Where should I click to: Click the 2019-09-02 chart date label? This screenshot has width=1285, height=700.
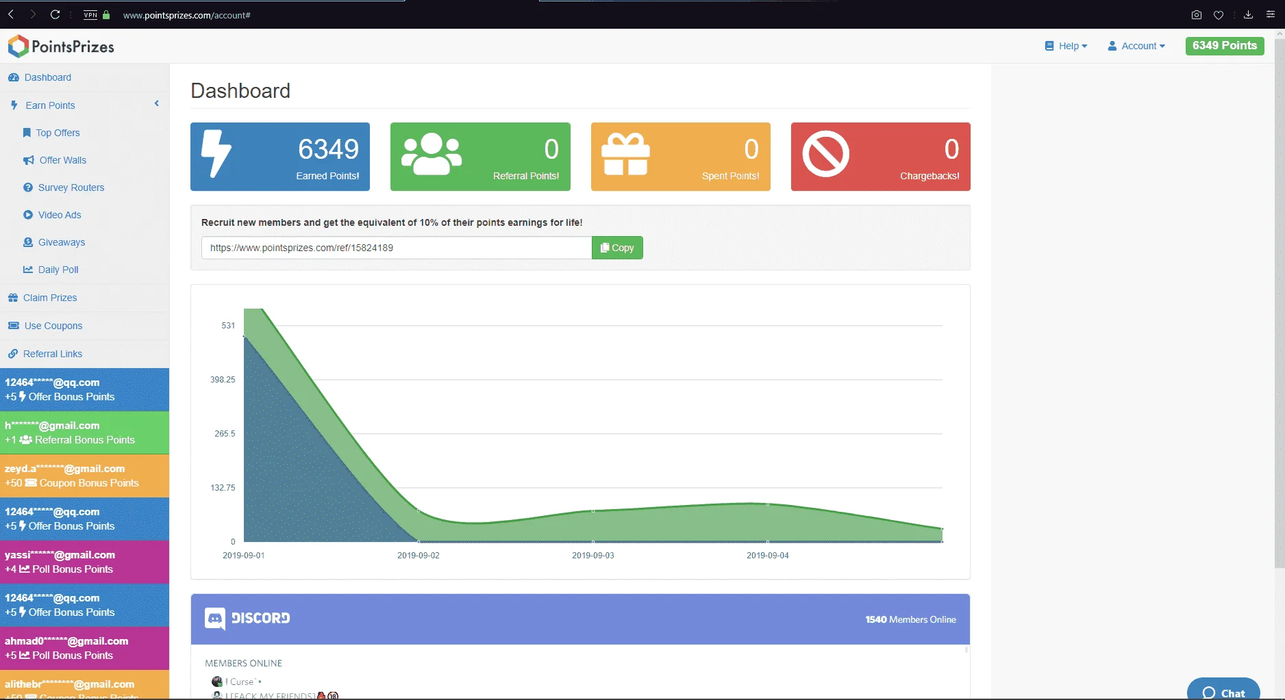tap(419, 556)
